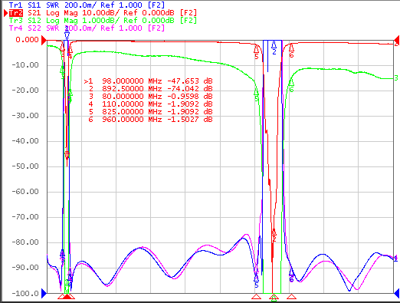Click the bottom axis marker triangle for marker 5
Viewport: 400px width, 303px height.
257,297
